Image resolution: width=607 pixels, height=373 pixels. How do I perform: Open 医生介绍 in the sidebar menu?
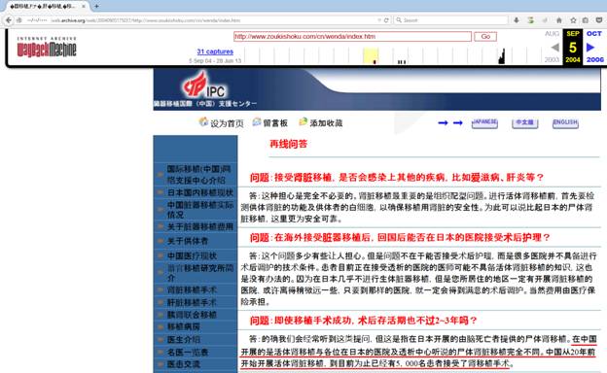click(x=184, y=340)
